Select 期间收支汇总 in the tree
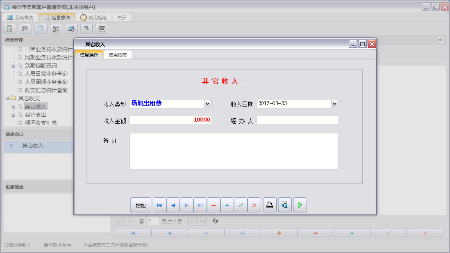Viewport: 450px width, 253px height. click(x=41, y=123)
